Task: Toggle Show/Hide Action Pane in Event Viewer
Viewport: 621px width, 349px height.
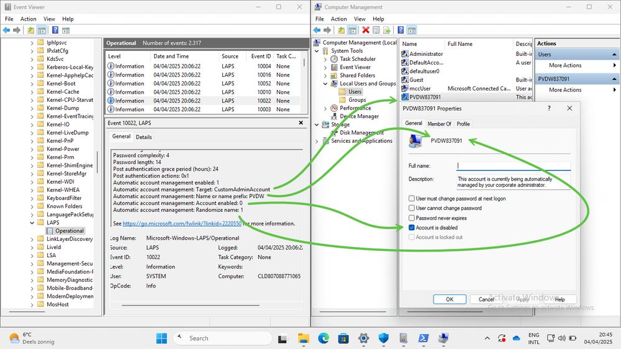Action: point(66,30)
